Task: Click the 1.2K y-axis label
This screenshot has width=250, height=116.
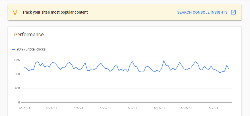Action: (x=17, y=60)
